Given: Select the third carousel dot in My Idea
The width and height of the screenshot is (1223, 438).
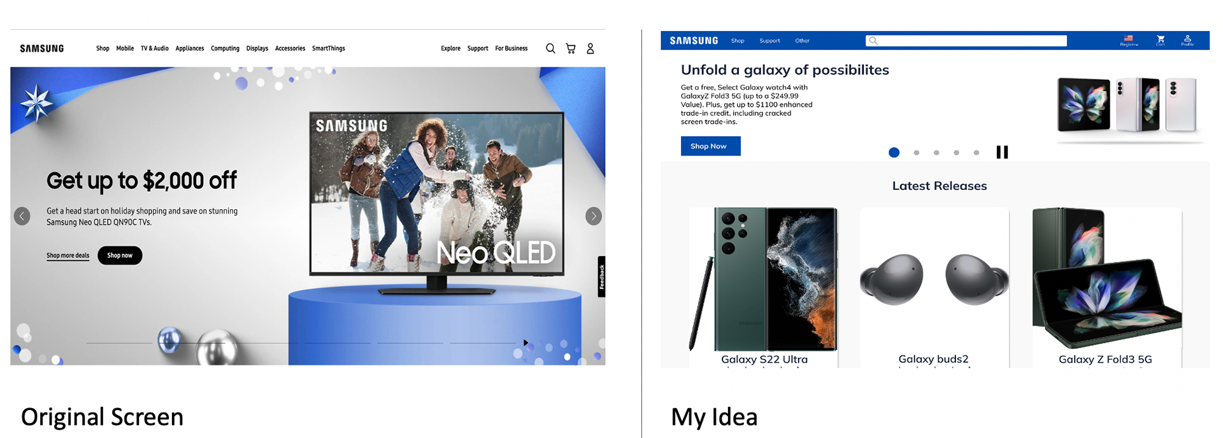Looking at the screenshot, I should 936,153.
